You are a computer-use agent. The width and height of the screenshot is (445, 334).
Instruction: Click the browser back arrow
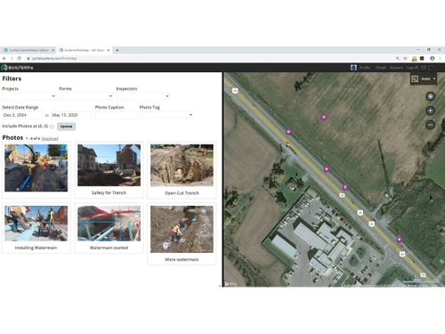(4, 59)
